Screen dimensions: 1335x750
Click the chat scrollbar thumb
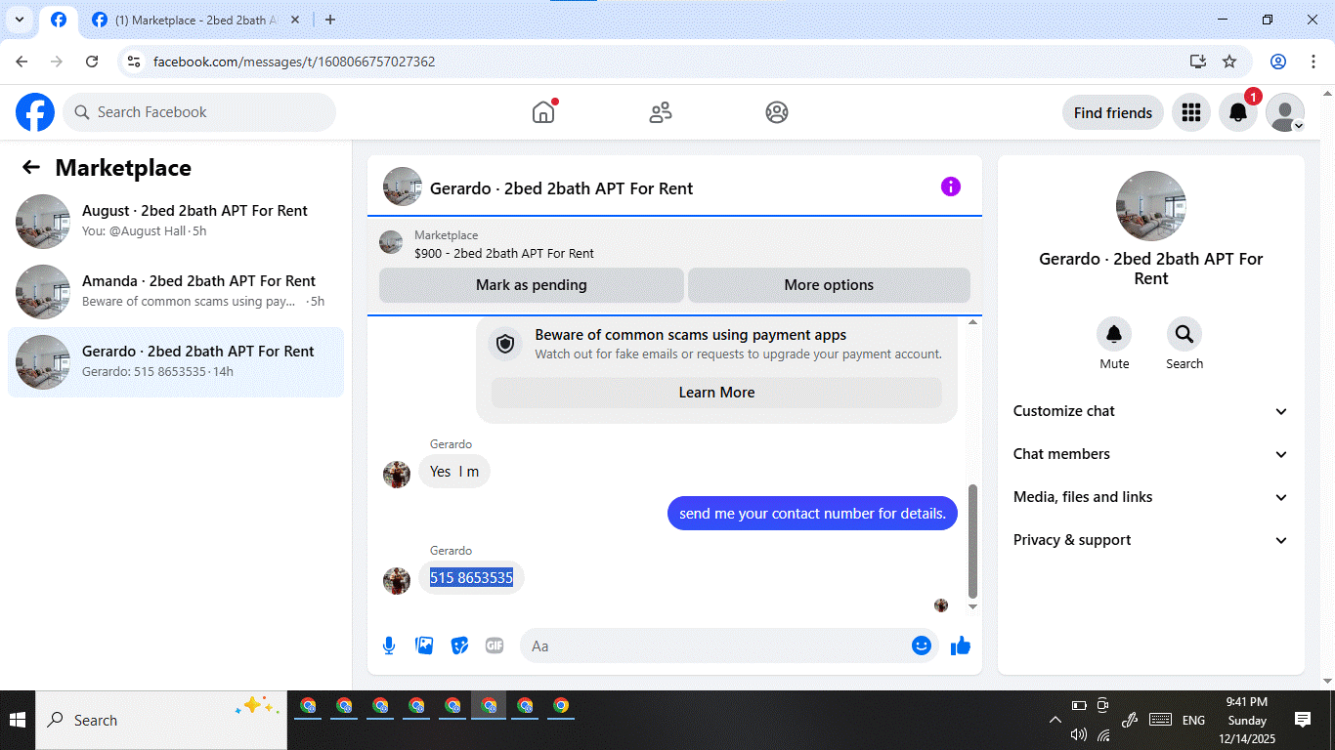(x=972, y=540)
